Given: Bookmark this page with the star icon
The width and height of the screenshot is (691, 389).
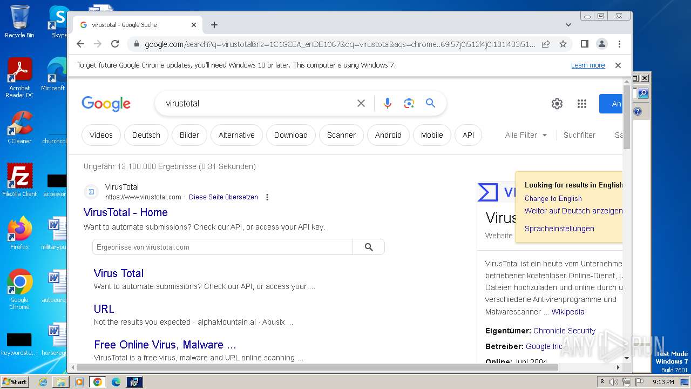Looking at the screenshot, I should coord(563,44).
